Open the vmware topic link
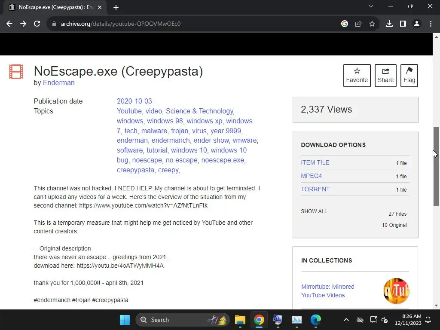The height and width of the screenshot is (330, 440). pos(244,141)
